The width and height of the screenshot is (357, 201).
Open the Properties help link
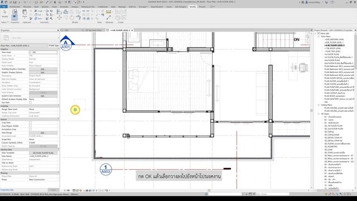click(x=7, y=190)
